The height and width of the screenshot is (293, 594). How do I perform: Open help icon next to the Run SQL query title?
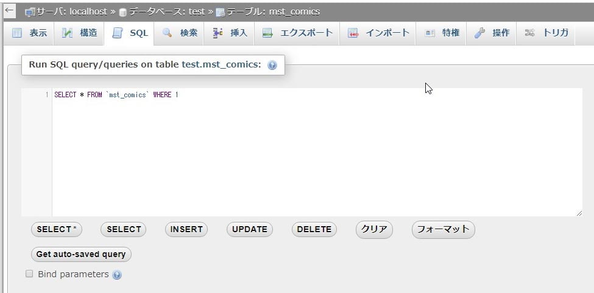(272, 65)
